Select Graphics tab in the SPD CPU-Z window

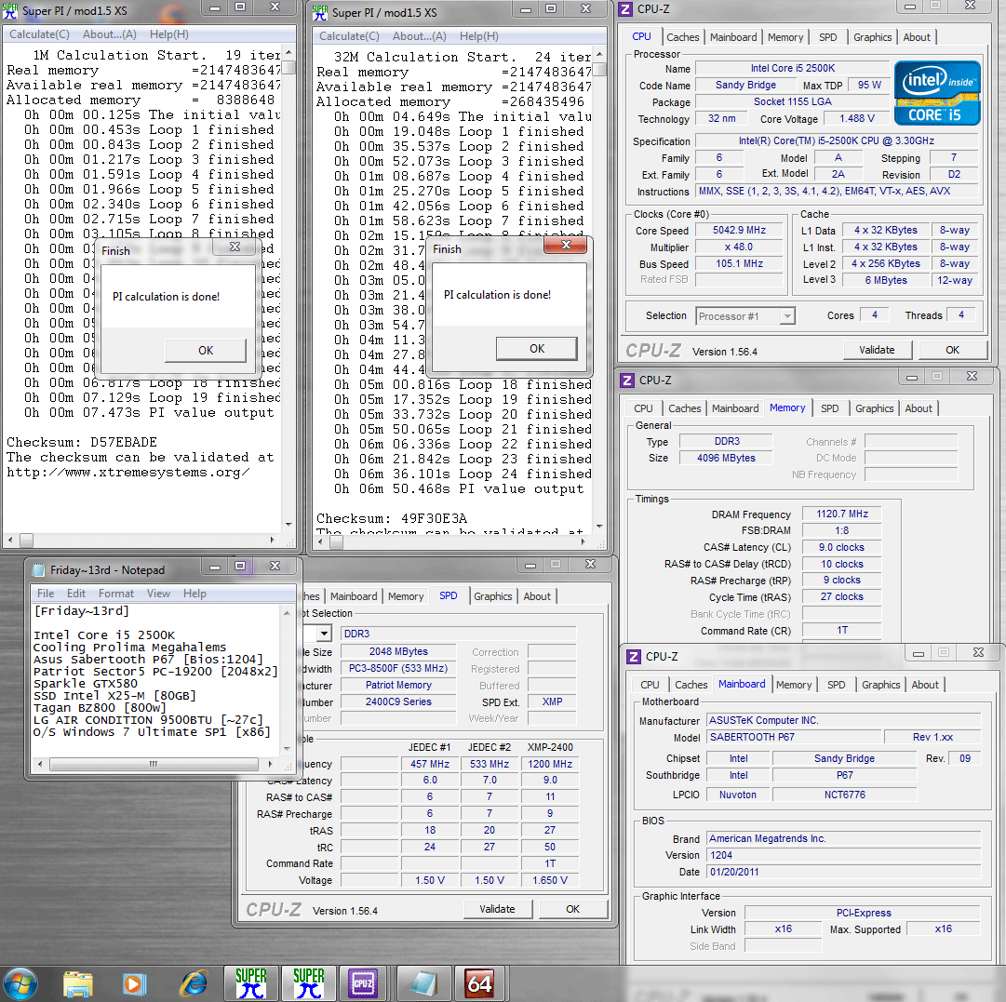(492, 596)
